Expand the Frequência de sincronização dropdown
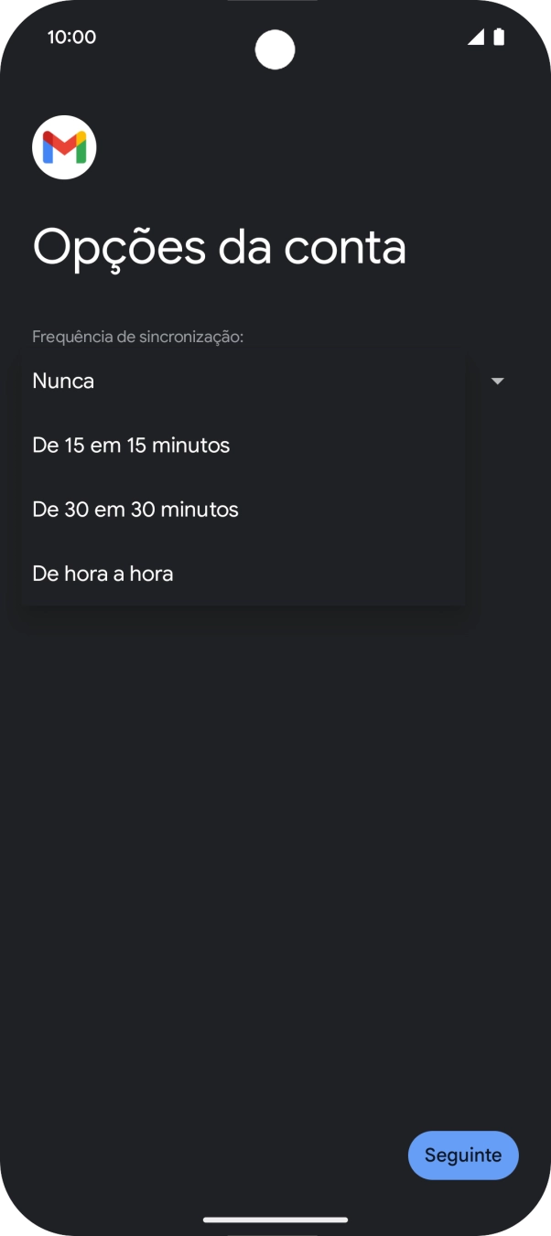The width and height of the screenshot is (551, 1236). (497, 381)
